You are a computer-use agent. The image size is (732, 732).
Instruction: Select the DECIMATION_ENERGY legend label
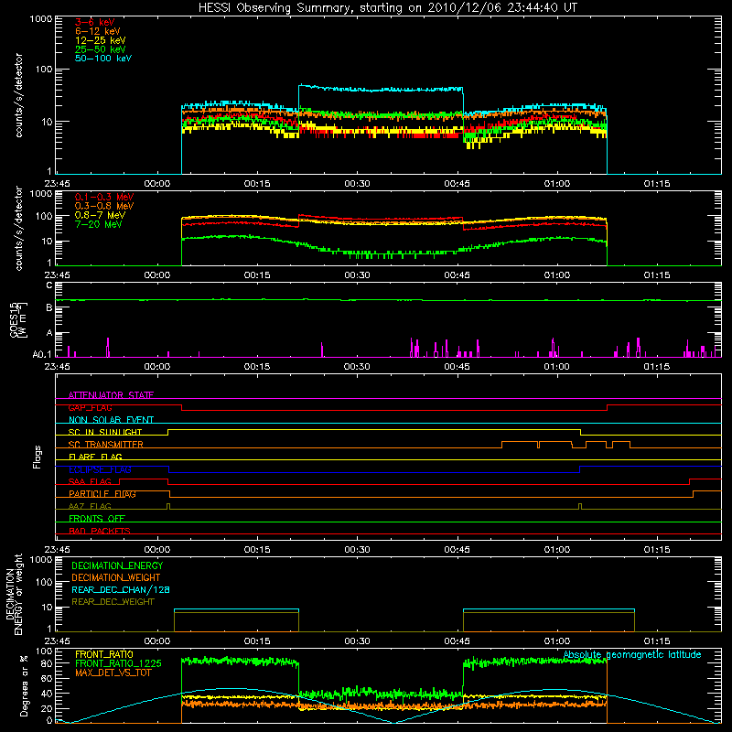(117, 565)
